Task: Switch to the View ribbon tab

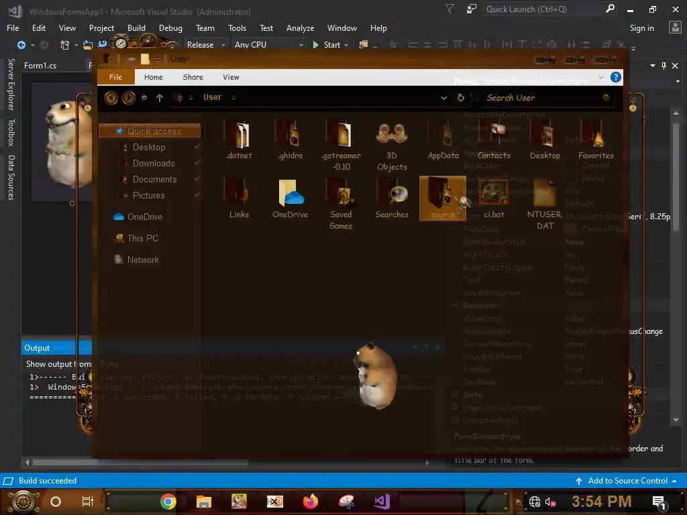Action: [x=231, y=77]
